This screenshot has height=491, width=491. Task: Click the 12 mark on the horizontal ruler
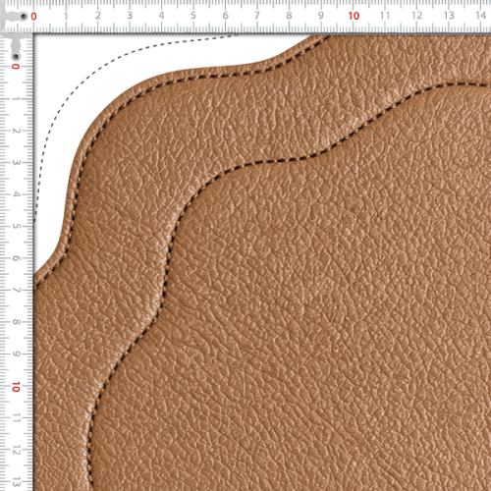[417, 16]
